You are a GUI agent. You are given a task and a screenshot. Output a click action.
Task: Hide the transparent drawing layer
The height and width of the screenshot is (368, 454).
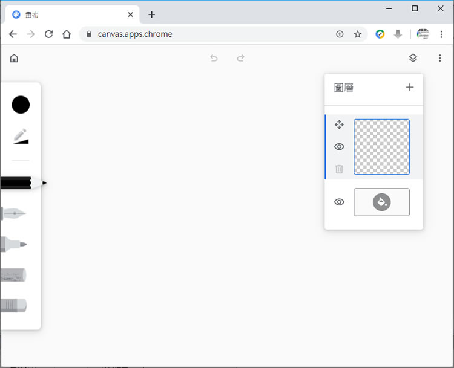coord(339,147)
